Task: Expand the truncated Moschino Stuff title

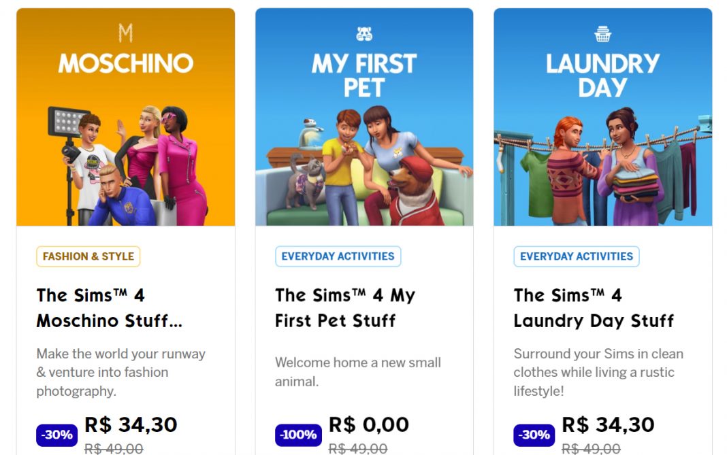Action: click(x=109, y=307)
